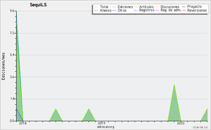
Task: Click the 2018 x-axis label
Action: tap(23, 123)
